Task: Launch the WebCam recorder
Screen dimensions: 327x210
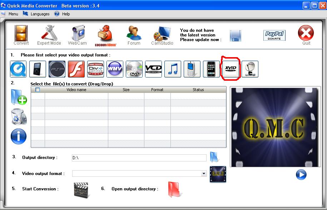Action: tap(78, 33)
